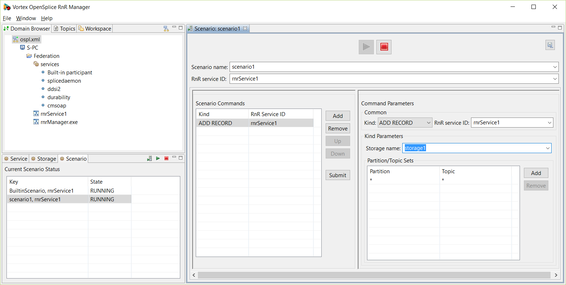Stop the scenario with the red stop button
Viewport: 566px width, 285px height.
pyautogui.click(x=384, y=47)
